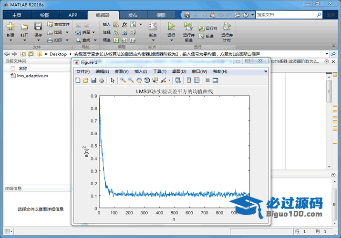The image size is (341, 238).
Task: Expand the Breakpoints (断点) dropdown arrow
Action: point(153,40)
